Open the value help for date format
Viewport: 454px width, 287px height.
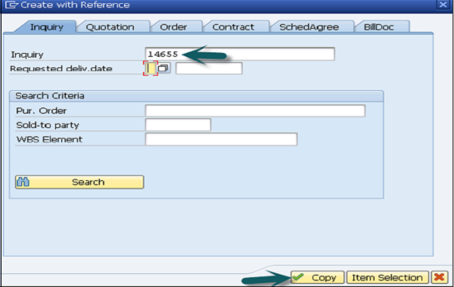pyautogui.click(x=163, y=68)
